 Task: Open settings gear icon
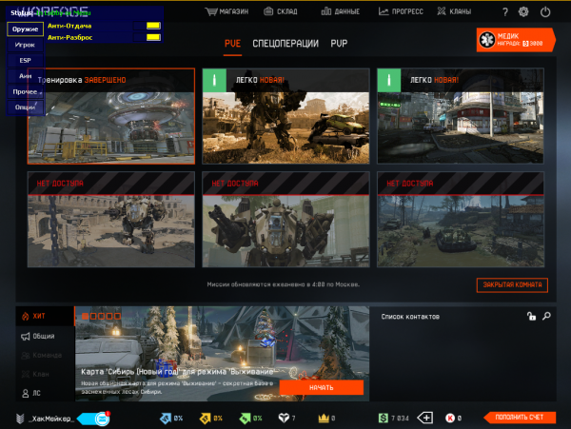click(523, 12)
